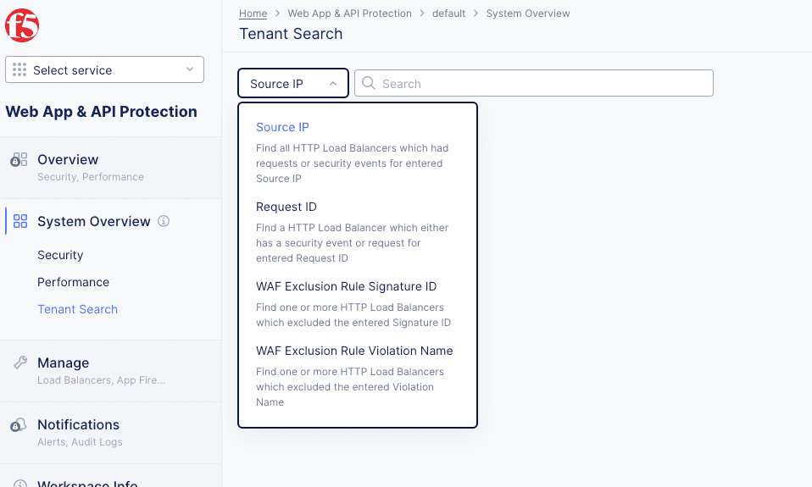Click into the Search input field
Viewport: 812px width, 487px height.
(x=542, y=84)
